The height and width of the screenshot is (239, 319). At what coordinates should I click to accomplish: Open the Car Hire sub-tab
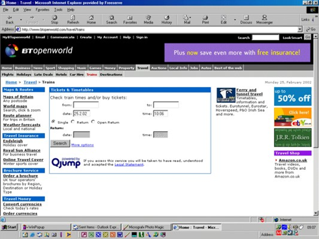pos(76,74)
